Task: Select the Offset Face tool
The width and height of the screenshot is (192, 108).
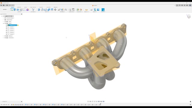Action: [x=52, y=10]
